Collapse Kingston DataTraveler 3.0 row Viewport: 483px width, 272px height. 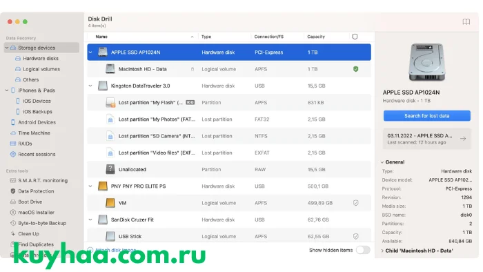click(90, 86)
